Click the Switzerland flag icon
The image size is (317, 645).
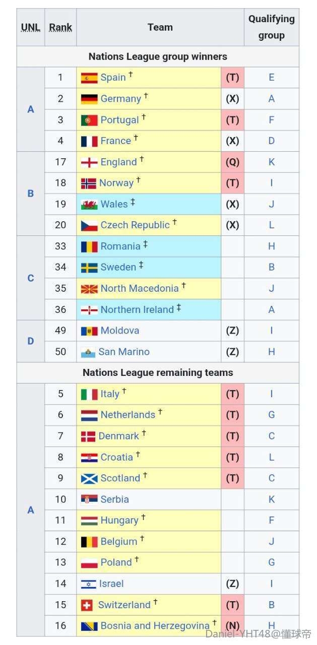(x=88, y=605)
